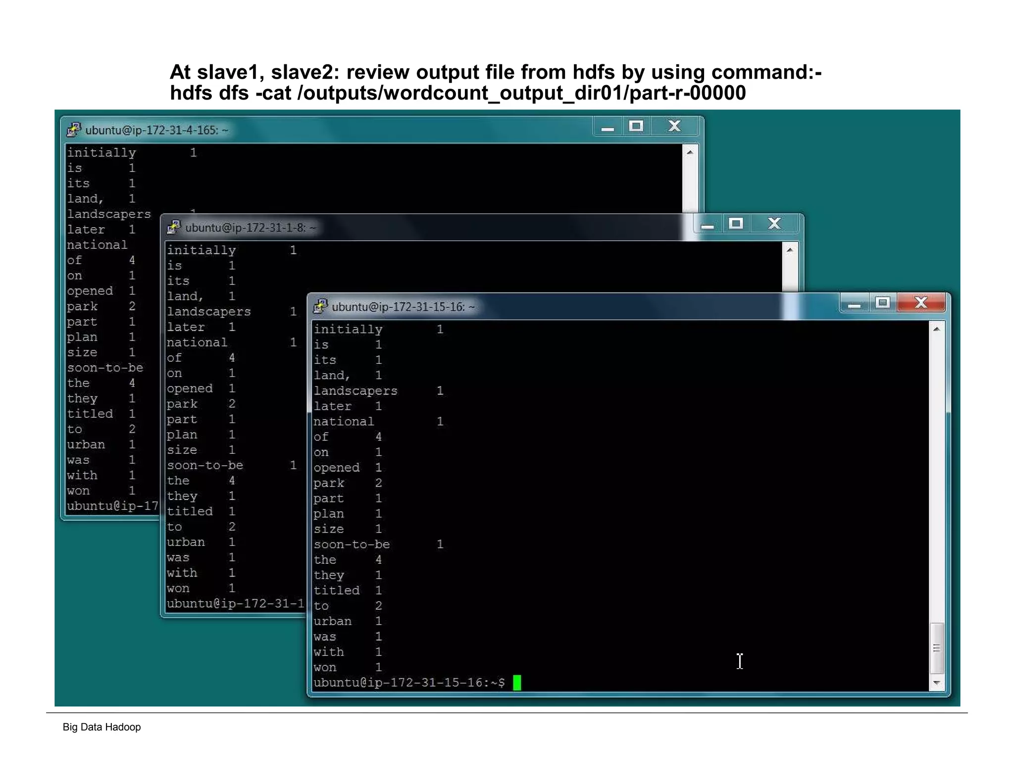Click PuTTY icon of ip-172-31-1-8 window
Viewport: 1014px width, 783px height.
click(x=174, y=227)
